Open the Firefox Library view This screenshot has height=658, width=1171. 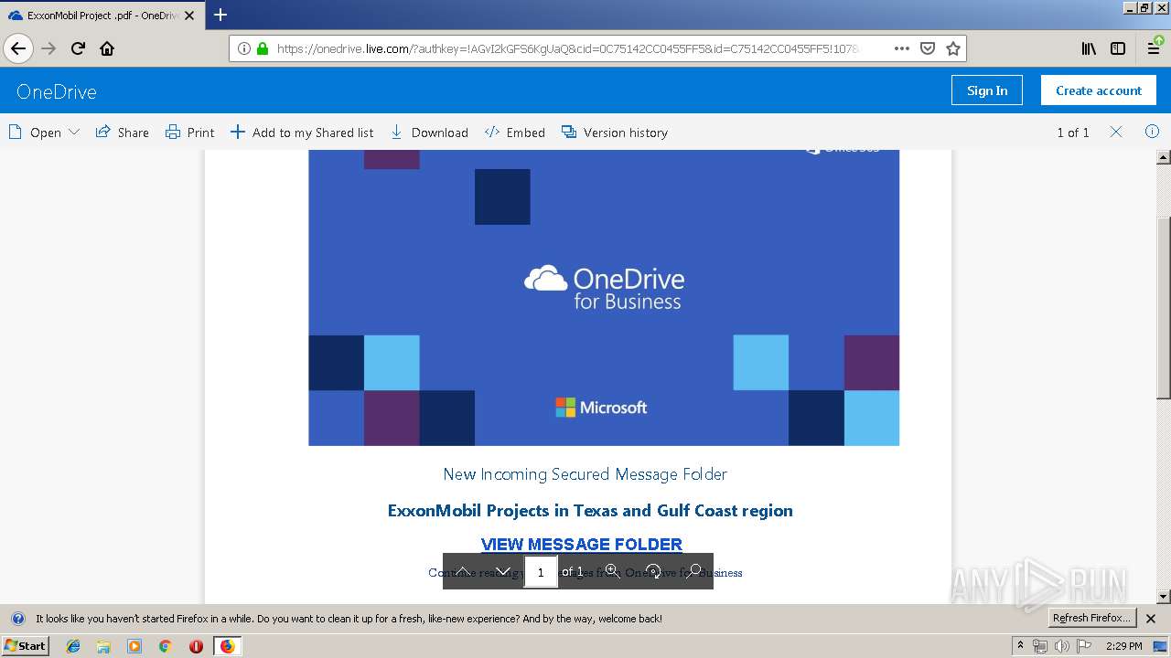pyautogui.click(x=1089, y=48)
